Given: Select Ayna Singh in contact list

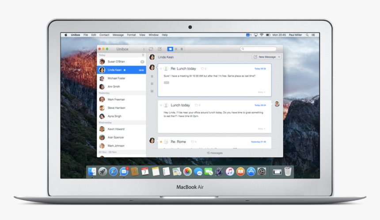Looking at the screenshot, I should point(122,116).
